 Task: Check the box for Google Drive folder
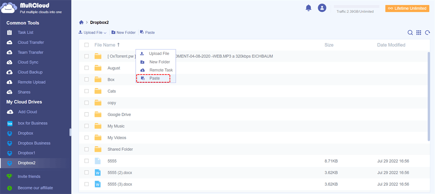pos(87,114)
